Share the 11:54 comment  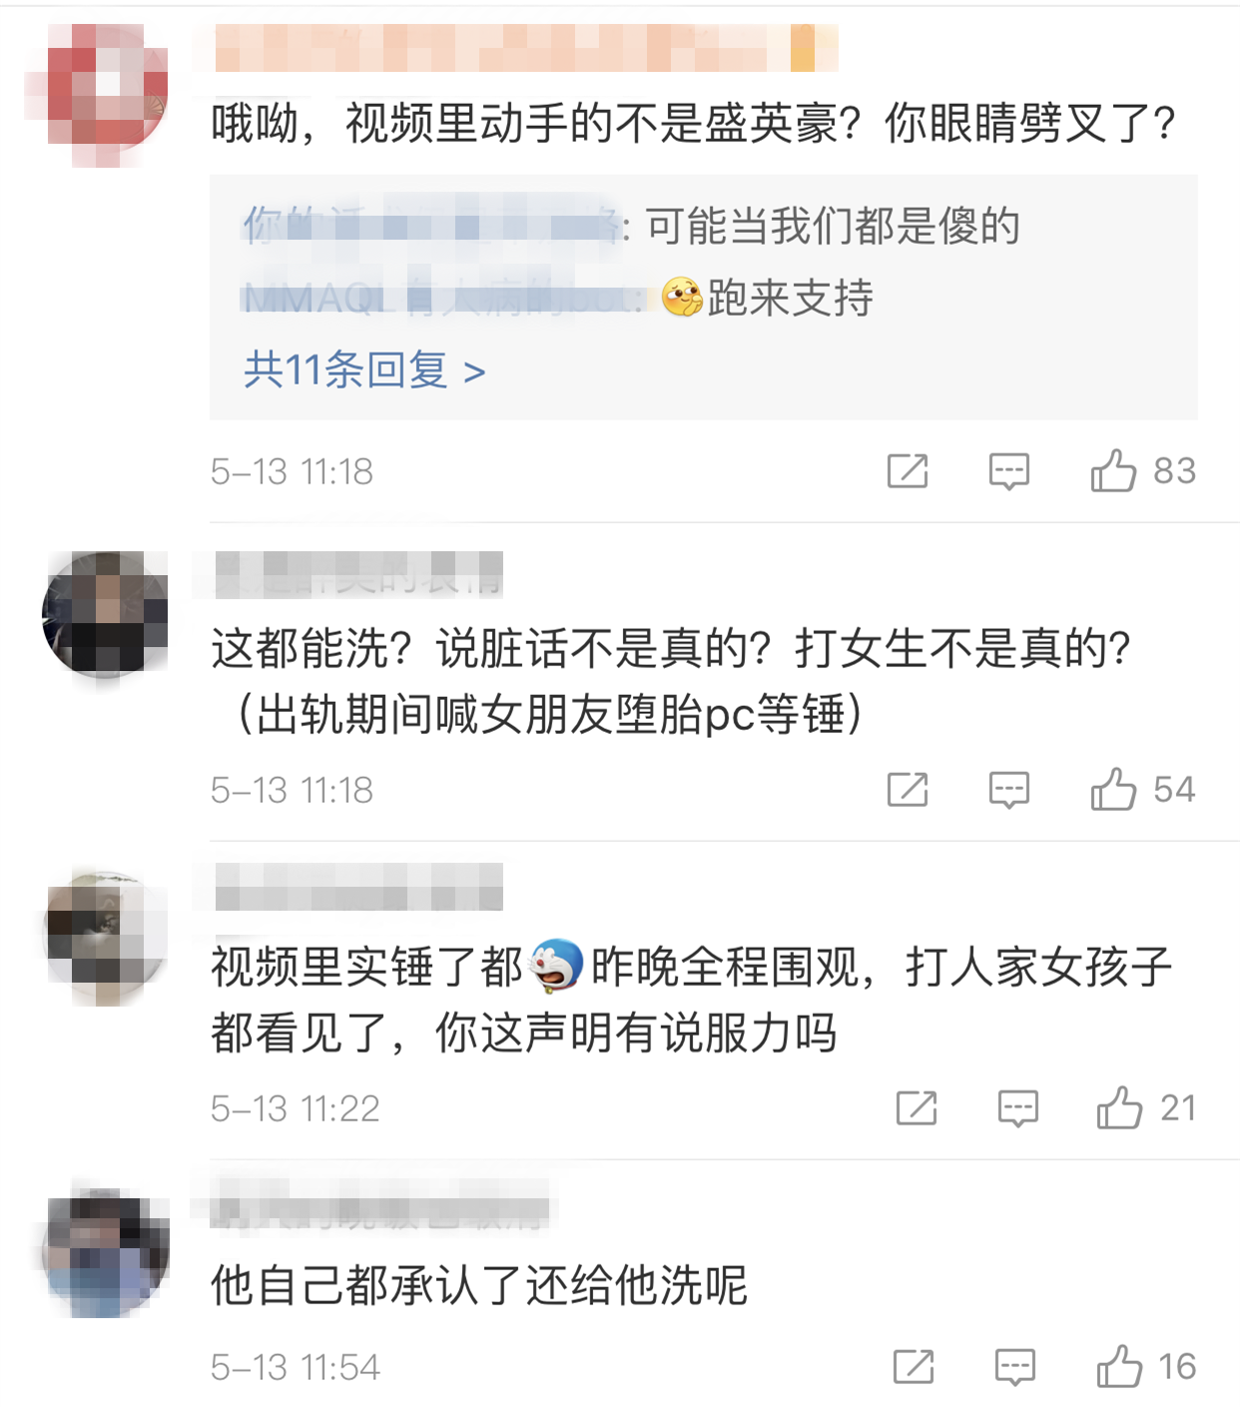(x=914, y=1366)
